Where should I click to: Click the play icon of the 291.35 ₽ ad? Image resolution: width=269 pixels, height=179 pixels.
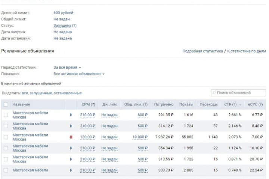71,115
